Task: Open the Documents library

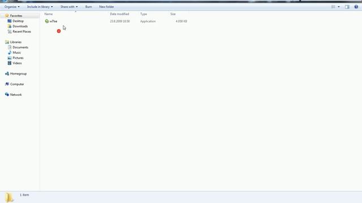Action: (x=20, y=47)
